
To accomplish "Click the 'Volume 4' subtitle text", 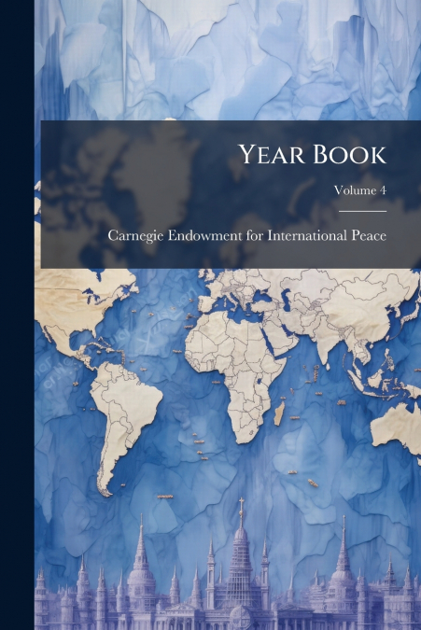I will [360, 190].
